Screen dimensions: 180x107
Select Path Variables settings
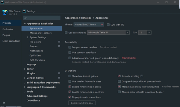tap(37, 60)
